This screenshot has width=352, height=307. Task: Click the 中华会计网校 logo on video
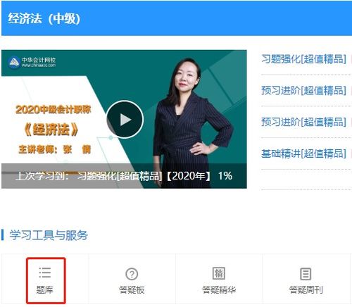(32, 62)
